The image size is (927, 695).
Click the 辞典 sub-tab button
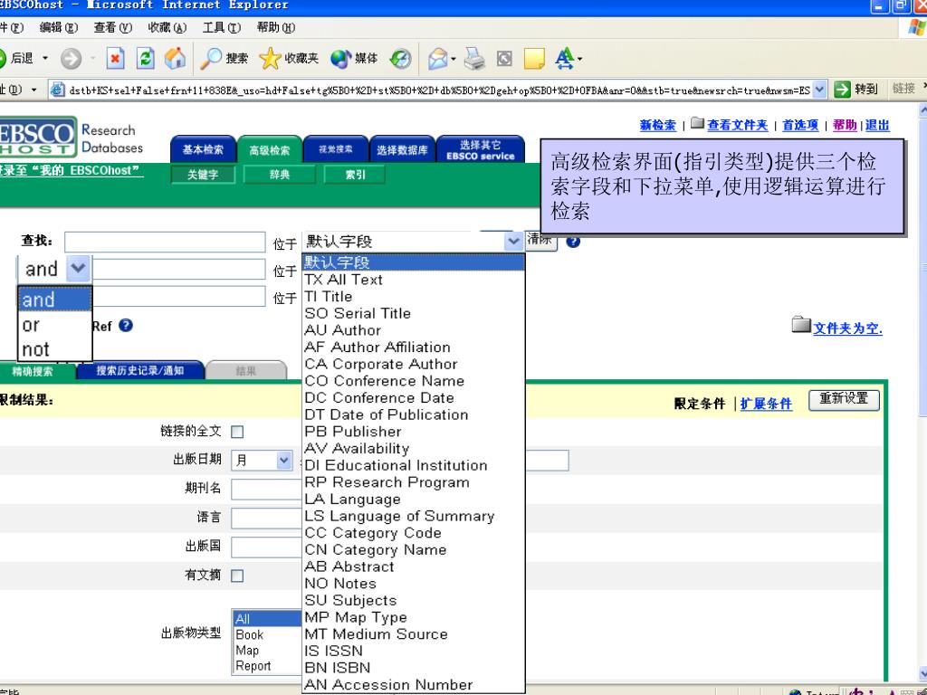tap(279, 175)
